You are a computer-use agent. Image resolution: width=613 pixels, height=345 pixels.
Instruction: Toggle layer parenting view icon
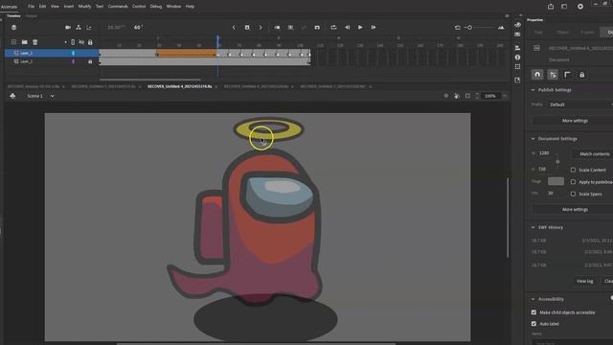[79, 28]
